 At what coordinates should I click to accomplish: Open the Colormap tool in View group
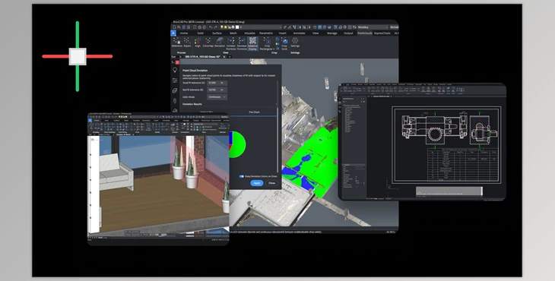pos(208,43)
